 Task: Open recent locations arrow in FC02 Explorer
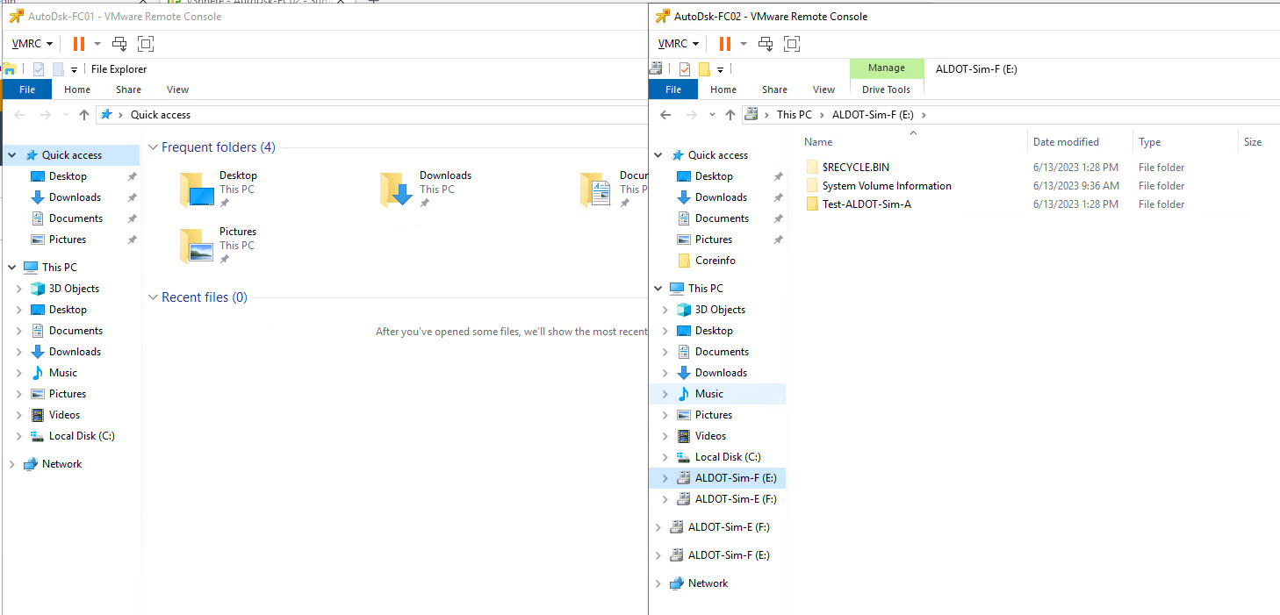pyautogui.click(x=712, y=115)
